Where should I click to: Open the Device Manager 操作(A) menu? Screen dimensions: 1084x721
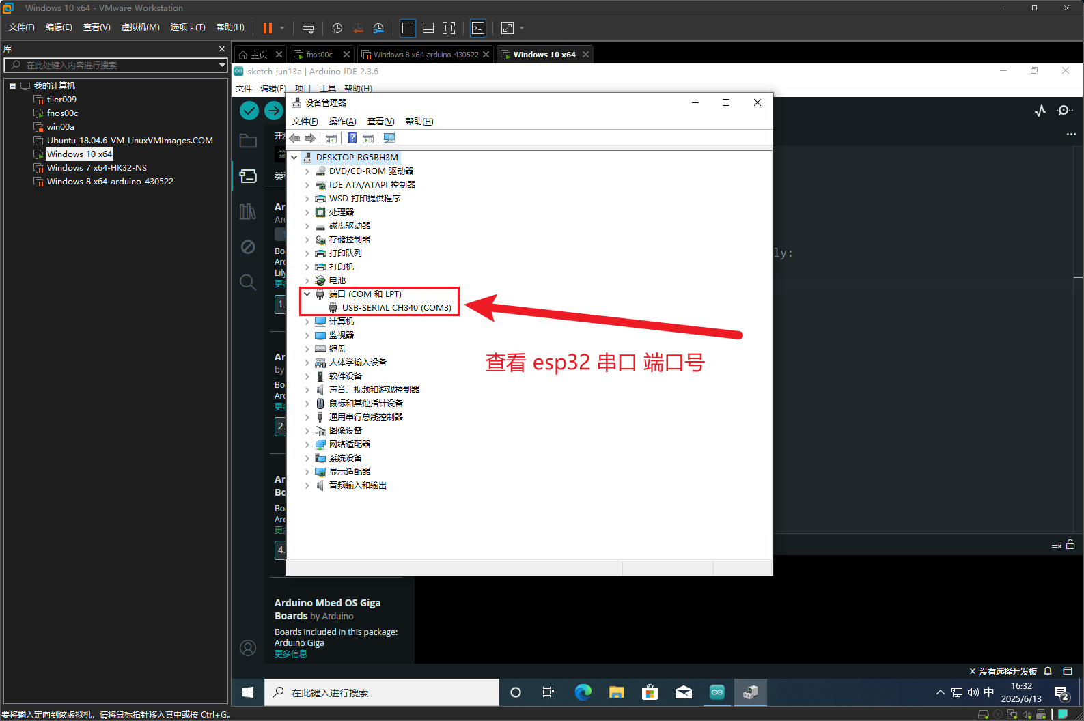pyautogui.click(x=342, y=122)
